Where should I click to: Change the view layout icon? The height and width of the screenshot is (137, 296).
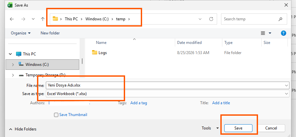tap(263, 33)
